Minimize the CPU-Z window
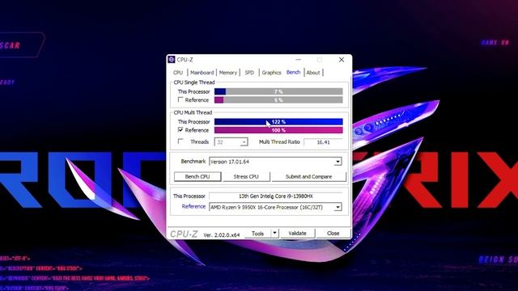The width and height of the screenshot is (518, 291). click(299, 60)
